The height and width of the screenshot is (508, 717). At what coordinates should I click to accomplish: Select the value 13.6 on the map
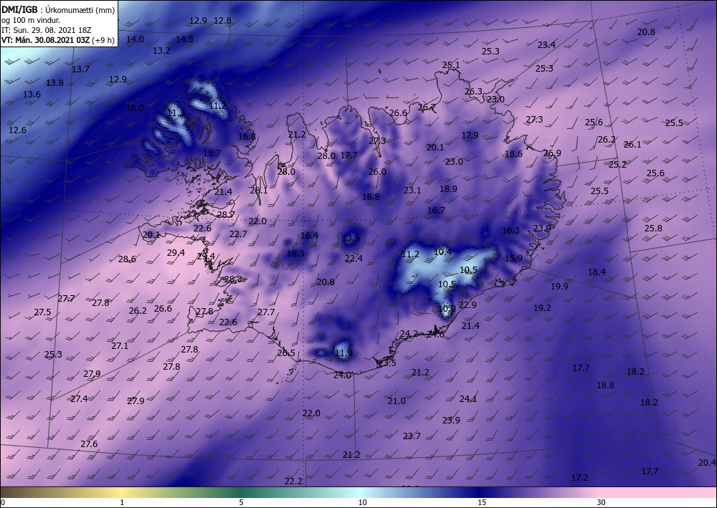coord(32,94)
